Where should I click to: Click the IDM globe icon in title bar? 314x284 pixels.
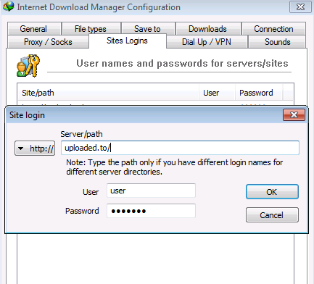tap(8, 7)
